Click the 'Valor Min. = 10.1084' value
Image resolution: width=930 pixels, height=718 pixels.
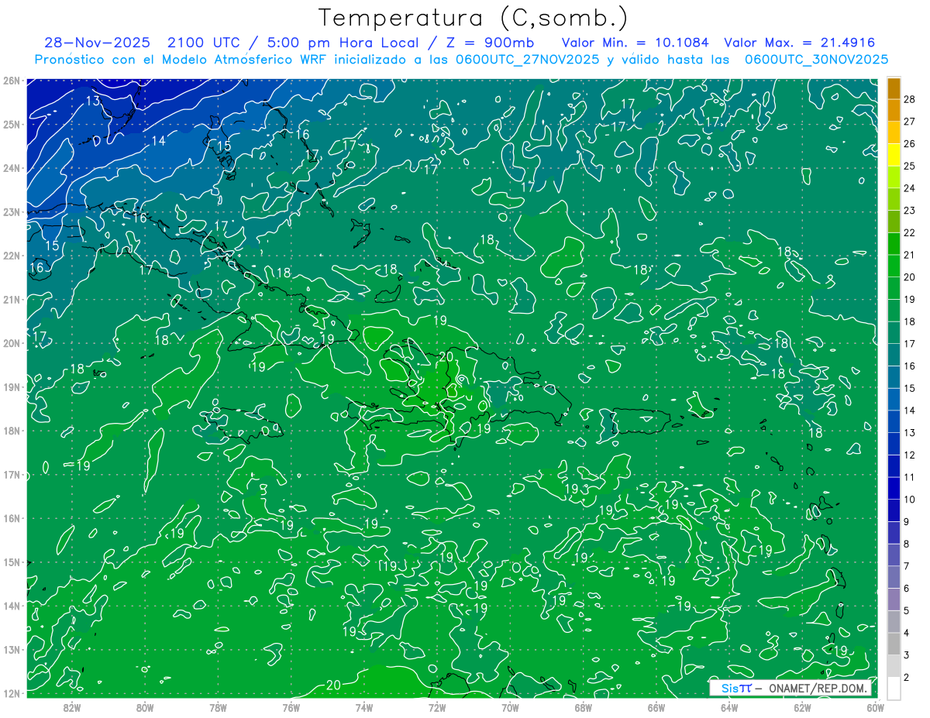tap(635, 43)
